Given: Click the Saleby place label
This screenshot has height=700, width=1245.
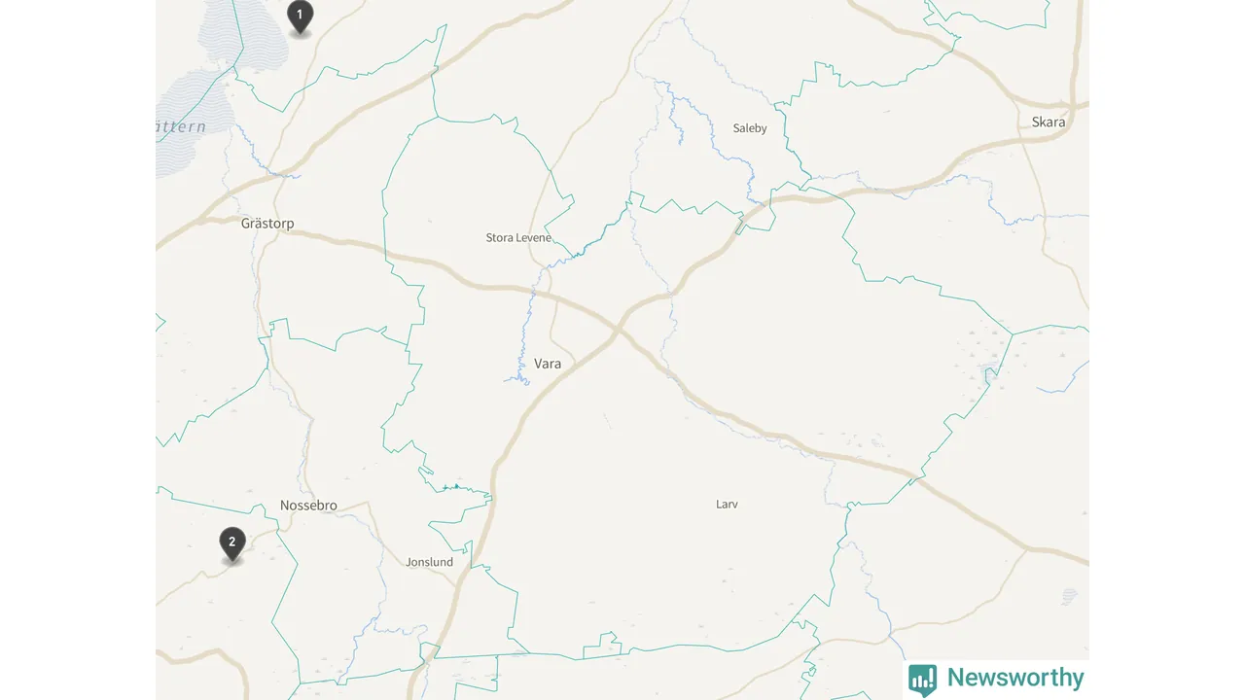Looking at the screenshot, I should point(750,128).
